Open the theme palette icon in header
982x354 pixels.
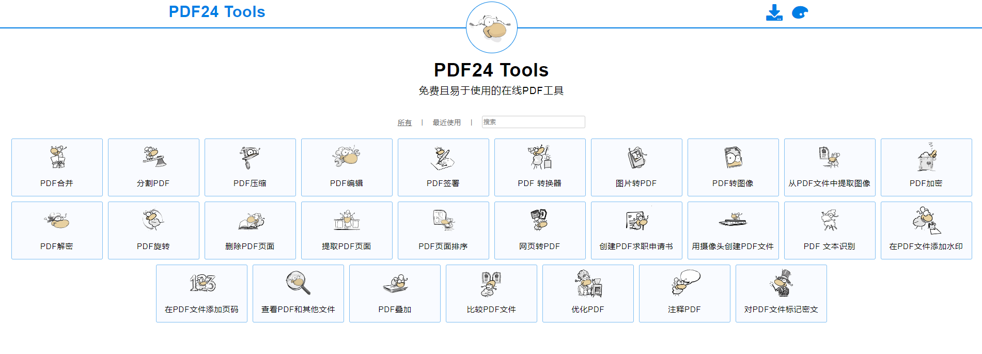(800, 12)
